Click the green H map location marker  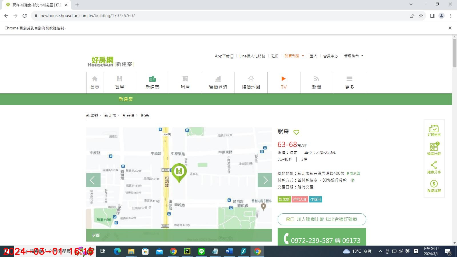179,172
